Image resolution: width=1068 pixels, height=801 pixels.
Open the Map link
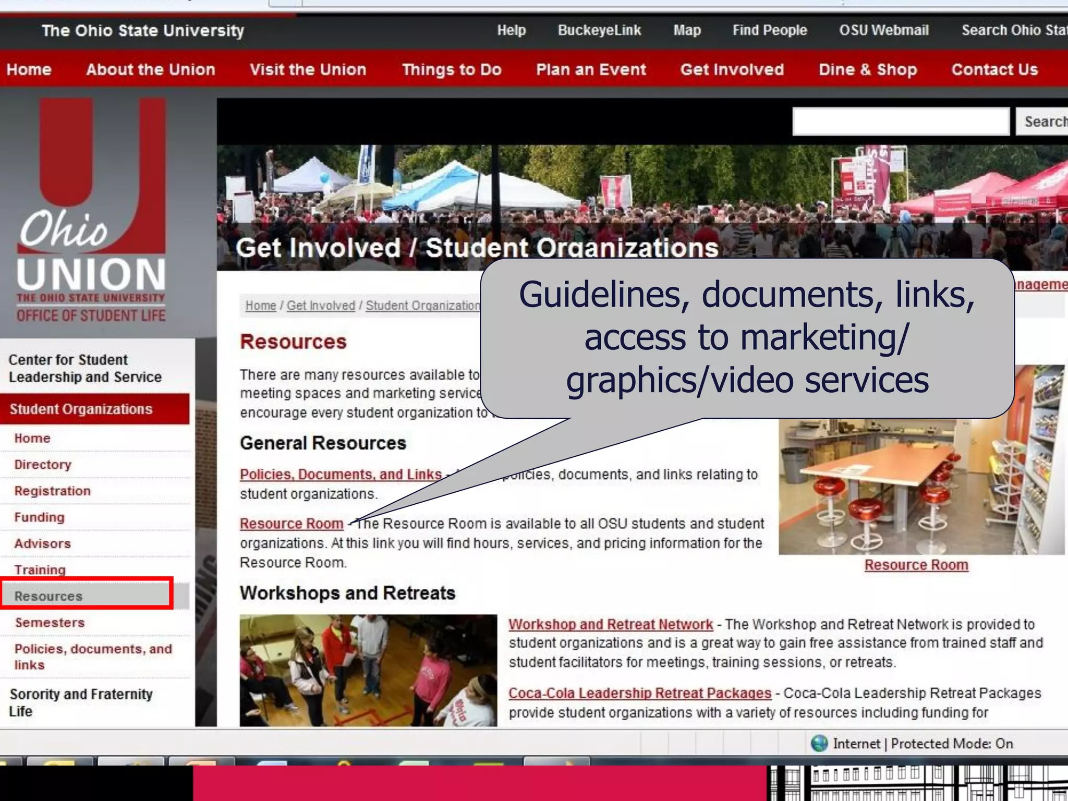(687, 30)
